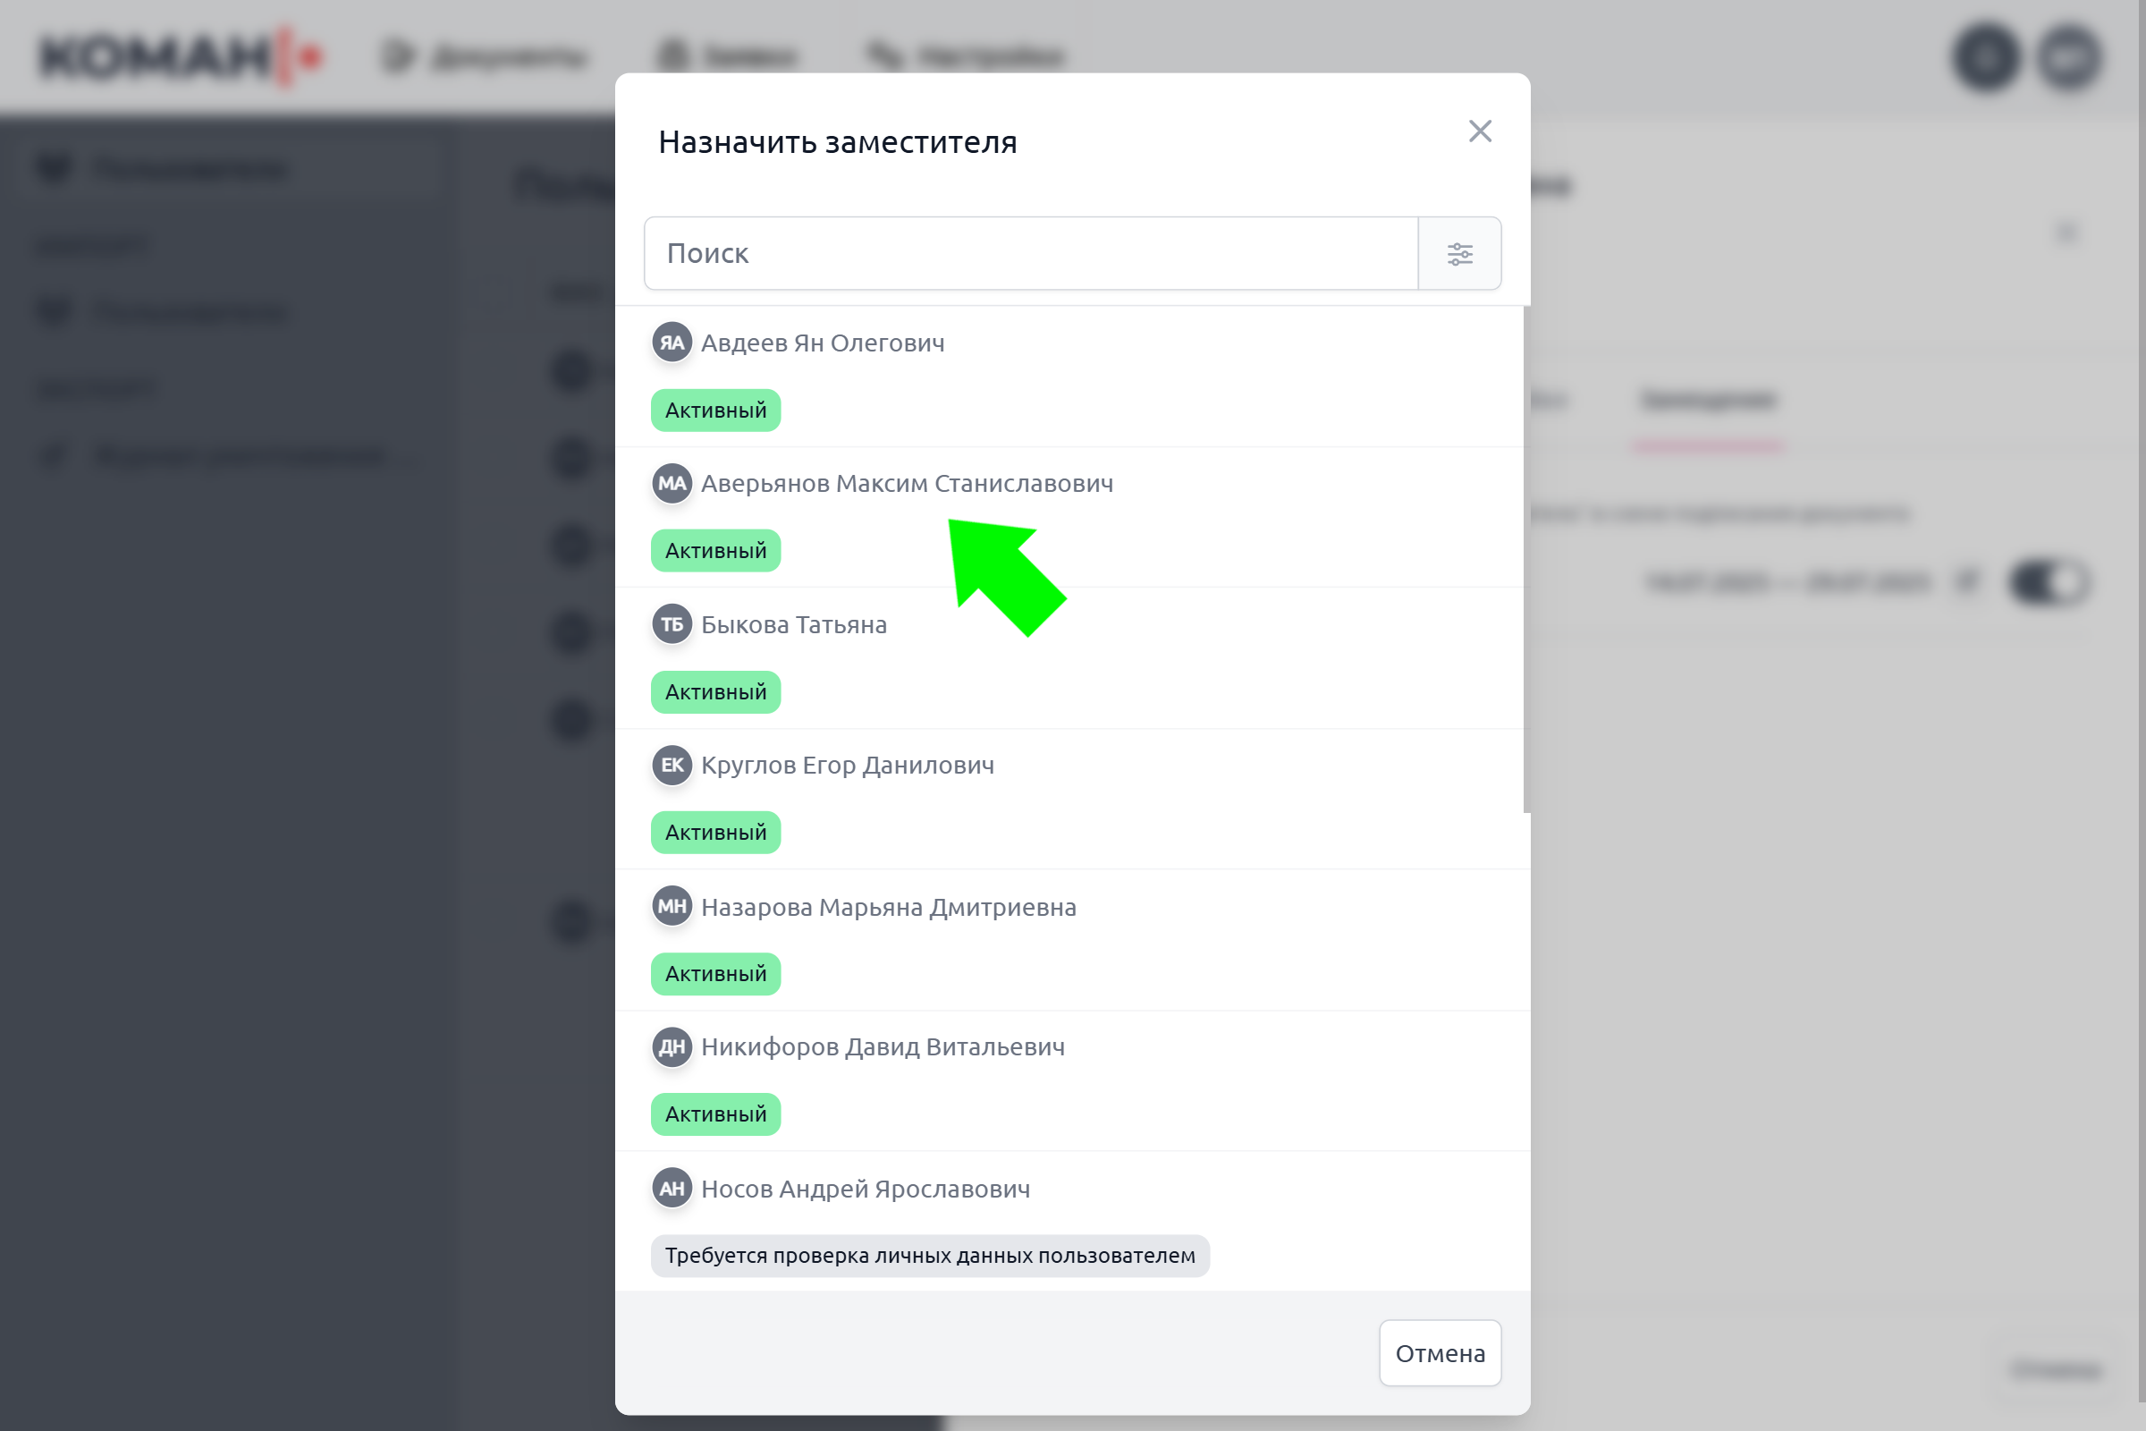Image resolution: width=2146 pixels, height=1431 pixels.
Task: Click the ЯА avatar for Авдеев Ян Олегович
Action: pyautogui.click(x=672, y=343)
